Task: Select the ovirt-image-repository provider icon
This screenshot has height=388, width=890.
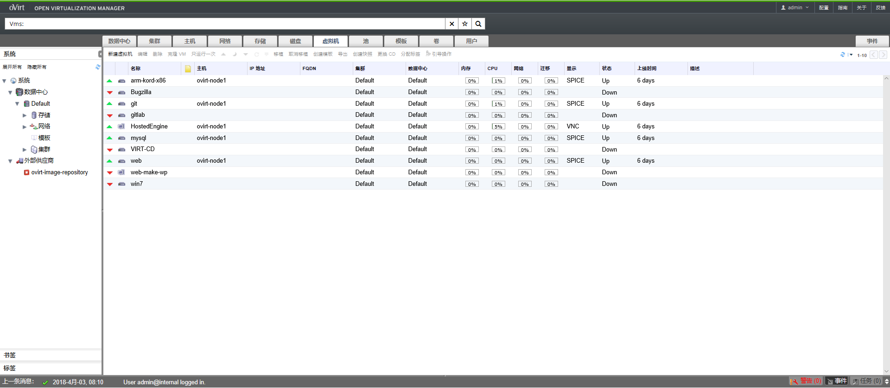Action: [27, 172]
